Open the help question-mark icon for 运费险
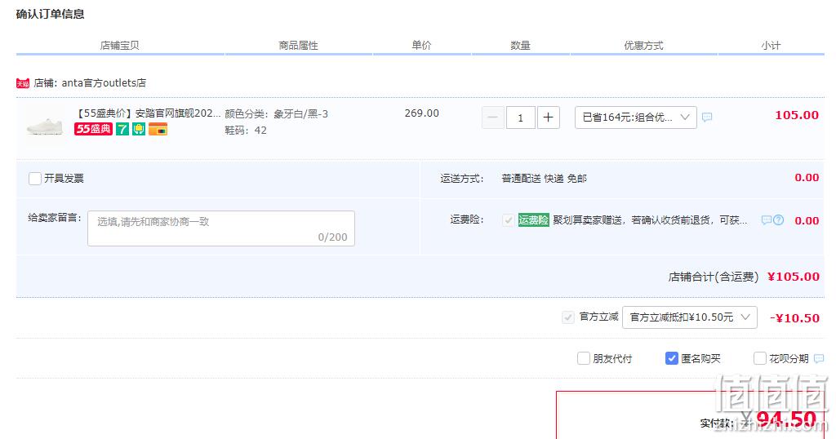 coord(778,219)
